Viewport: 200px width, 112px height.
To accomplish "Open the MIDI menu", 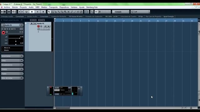I will coord(37,7).
